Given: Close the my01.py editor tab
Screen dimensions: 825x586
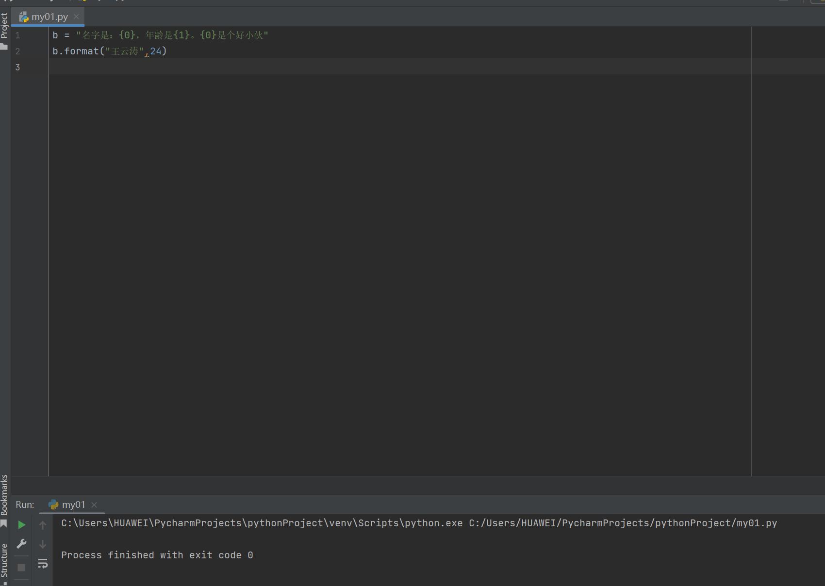Looking at the screenshot, I should [x=76, y=17].
